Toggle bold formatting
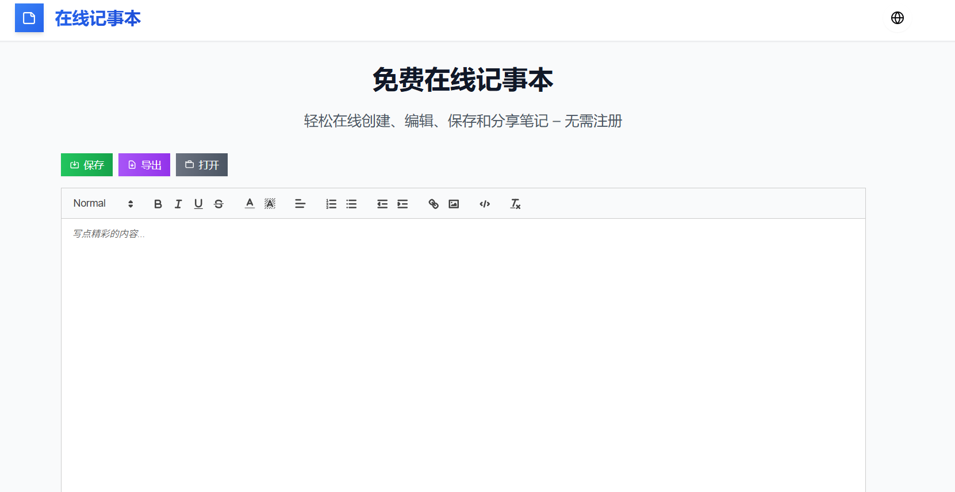The image size is (955, 492). (x=158, y=204)
